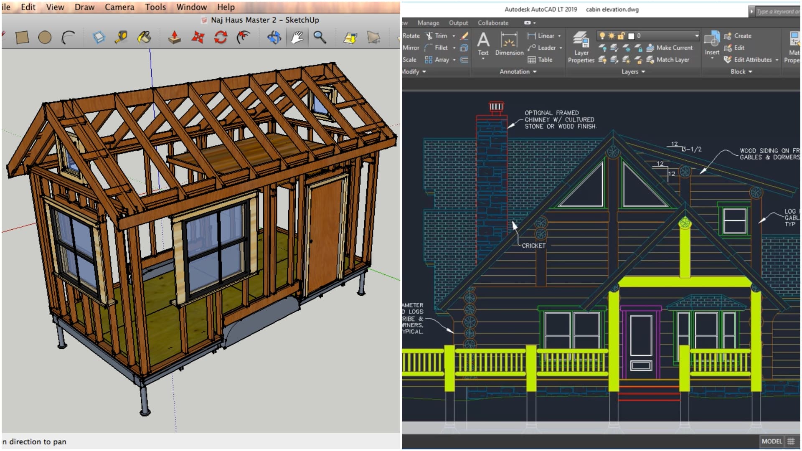Select the Push/Pull tool
802x451 pixels.
click(175, 38)
